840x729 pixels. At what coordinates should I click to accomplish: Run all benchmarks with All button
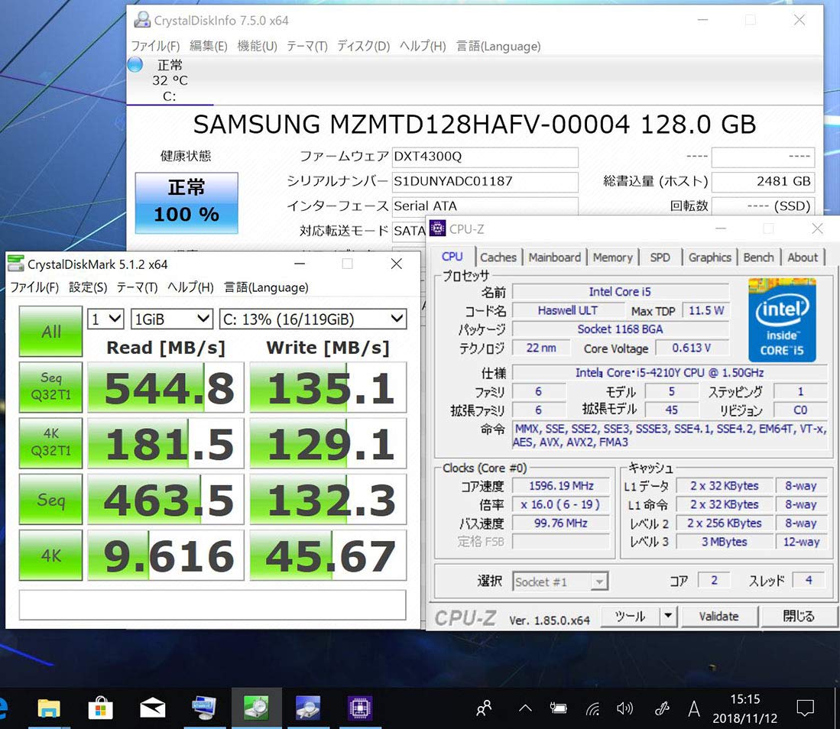tap(51, 332)
